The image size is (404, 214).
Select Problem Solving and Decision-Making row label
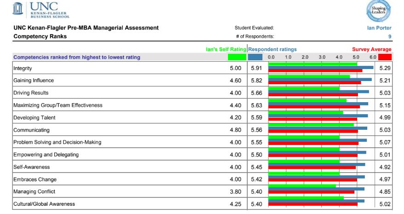[57, 142]
